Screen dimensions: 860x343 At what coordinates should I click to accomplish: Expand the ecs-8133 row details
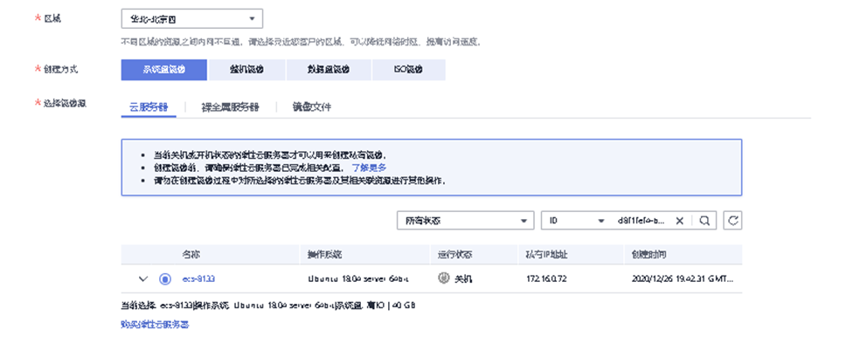[x=143, y=279]
